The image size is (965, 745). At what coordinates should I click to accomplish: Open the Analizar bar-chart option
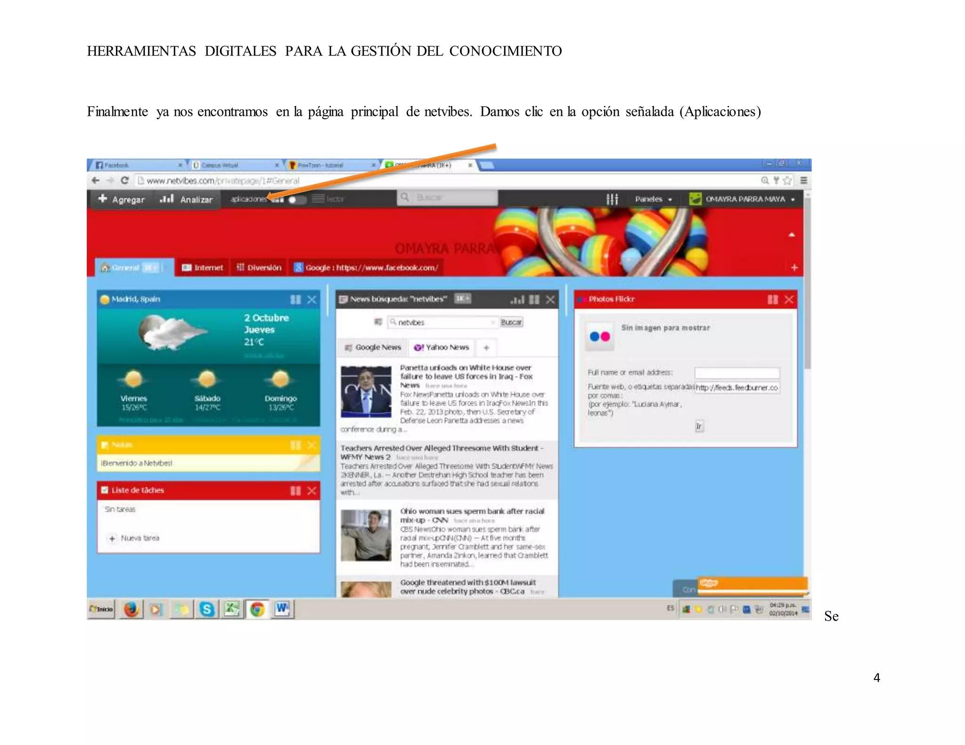click(x=186, y=199)
